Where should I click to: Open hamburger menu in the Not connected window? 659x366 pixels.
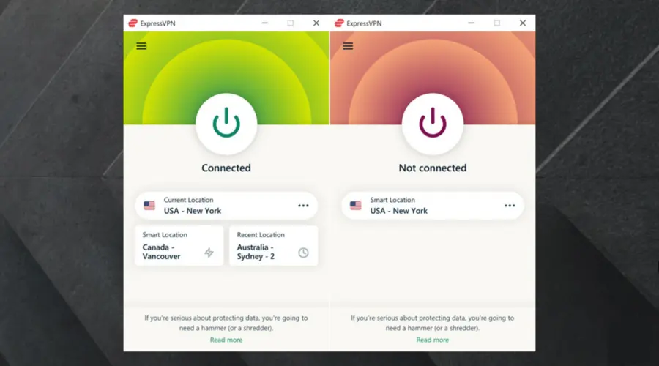348,46
